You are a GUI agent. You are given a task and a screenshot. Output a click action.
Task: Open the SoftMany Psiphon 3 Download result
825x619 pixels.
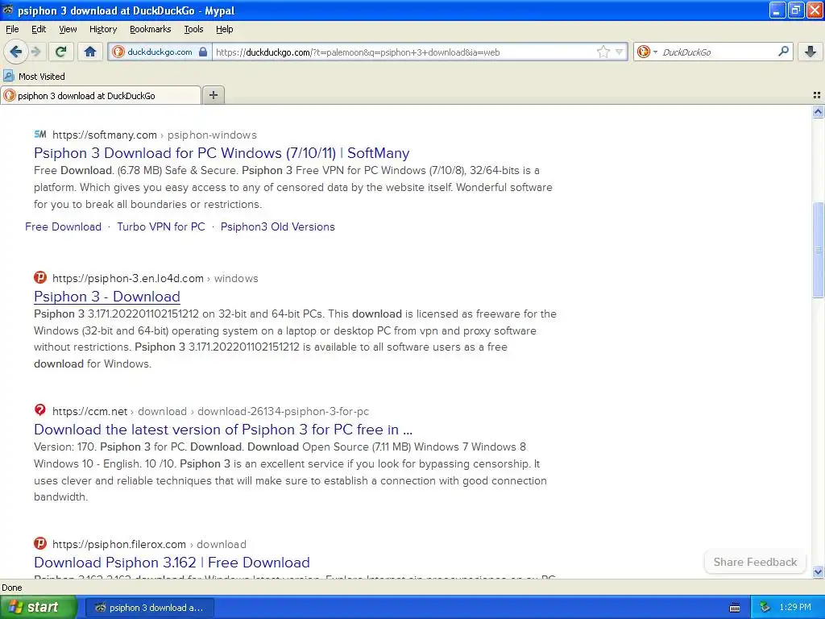[x=222, y=152]
